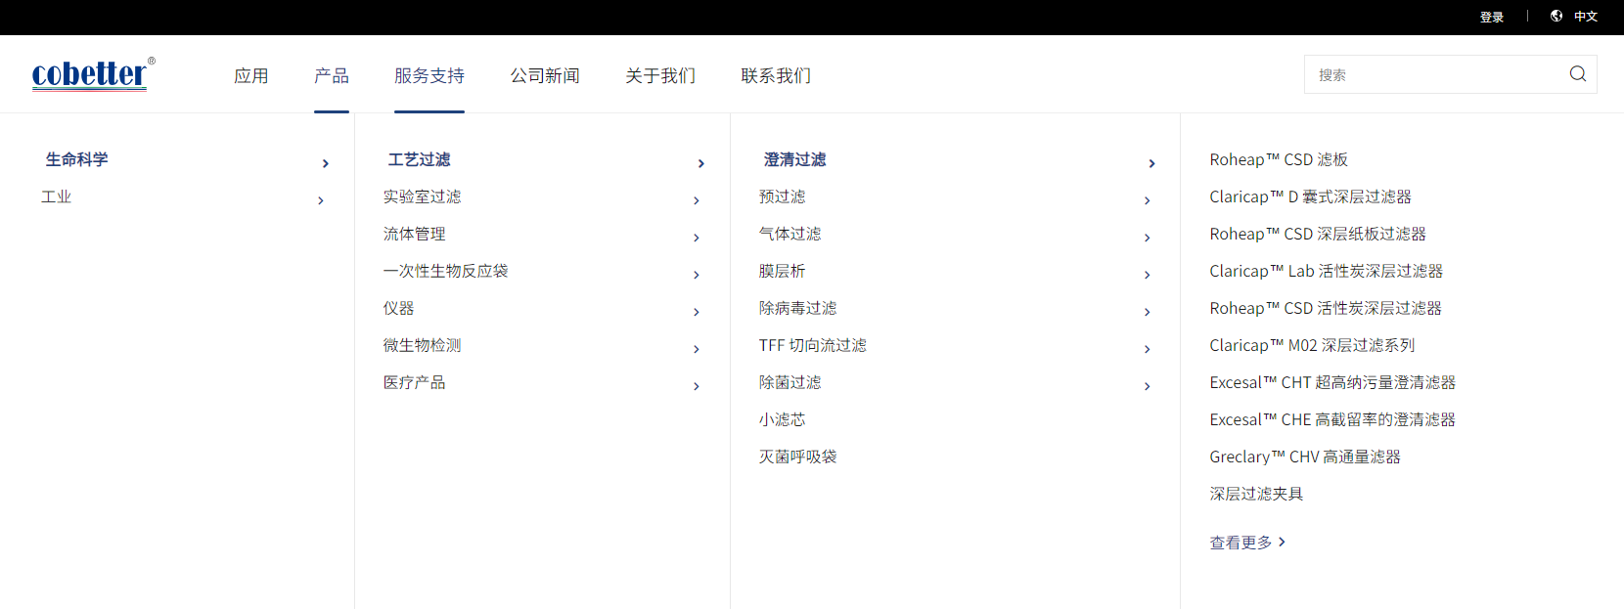Expand the 工艺过滤 submenu chevron
1624x609 pixels.
pyautogui.click(x=700, y=163)
